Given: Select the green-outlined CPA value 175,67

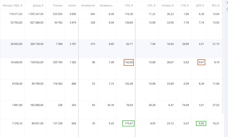Looking at the screenshot, I should tap(128, 123).
